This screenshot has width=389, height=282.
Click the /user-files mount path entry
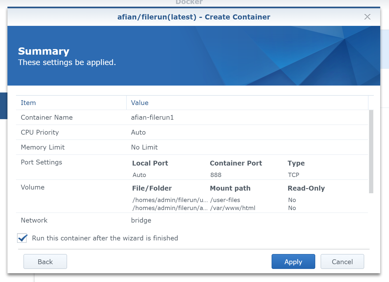click(225, 200)
